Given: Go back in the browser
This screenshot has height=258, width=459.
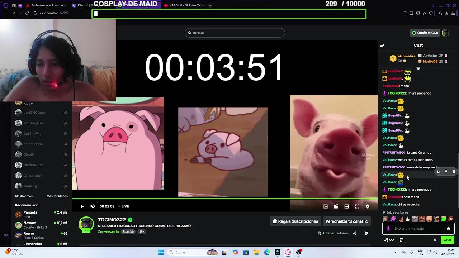Looking at the screenshot, I should (14, 13).
